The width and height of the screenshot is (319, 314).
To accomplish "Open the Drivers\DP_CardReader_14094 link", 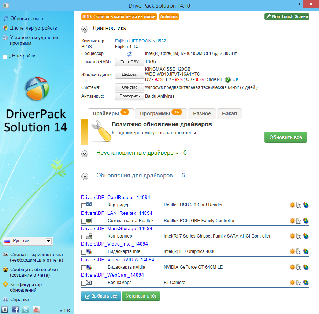I will (116, 198).
